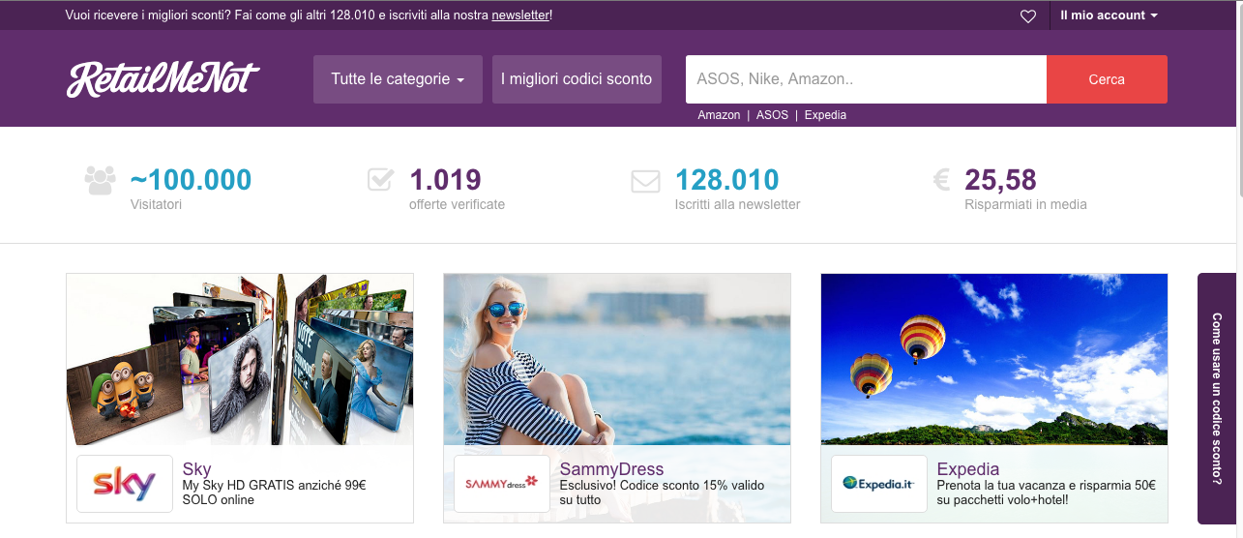The image size is (1243, 538).
Task: Click the red Cerca button
Action: click(x=1107, y=79)
